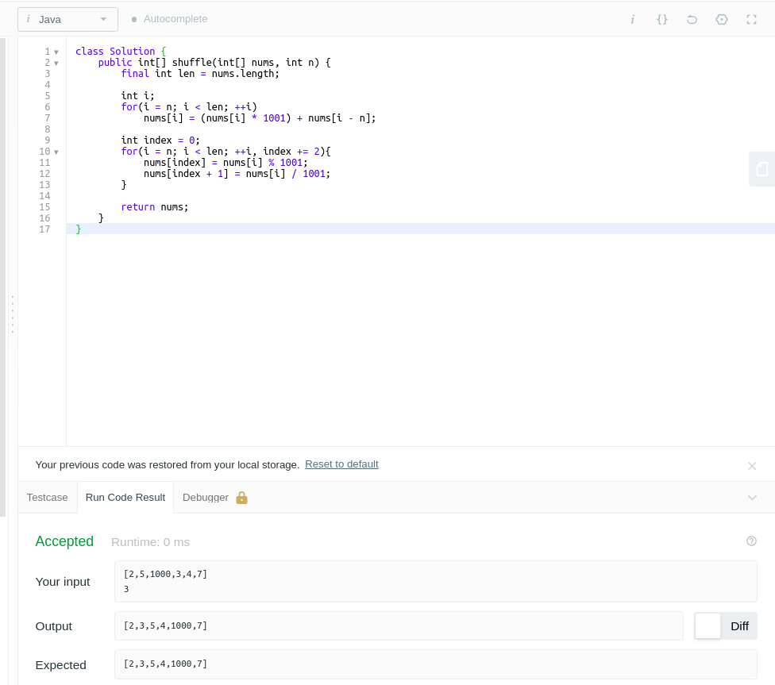The height and width of the screenshot is (685, 775).
Task: Click the reset code arrow icon
Action: [692, 19]
